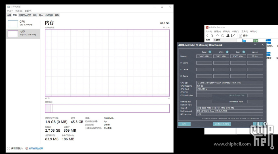This screenshot has height=154, width=278.
Task: Click the AIDA64 back navigation arrow
Action: point(207,36)
